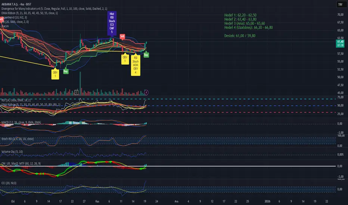Select the BB (20, SMA, close, 2, 0) legend
This screenshot has height=205, width=348.
pyautogui.click(x=15, y=22)
